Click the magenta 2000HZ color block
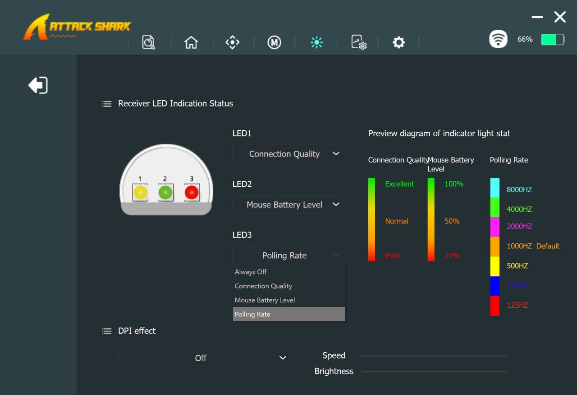577x395 pixels. pyautogui.click(x=495, y=227)
